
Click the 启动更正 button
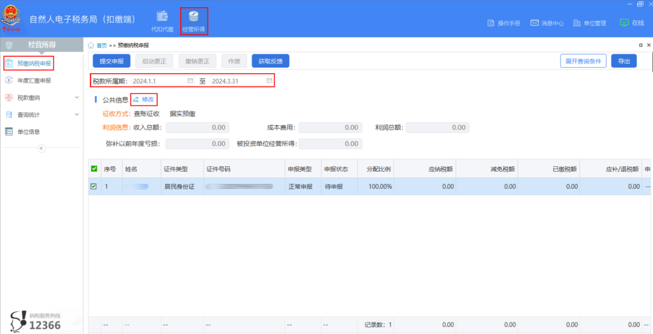coord(155,61)
